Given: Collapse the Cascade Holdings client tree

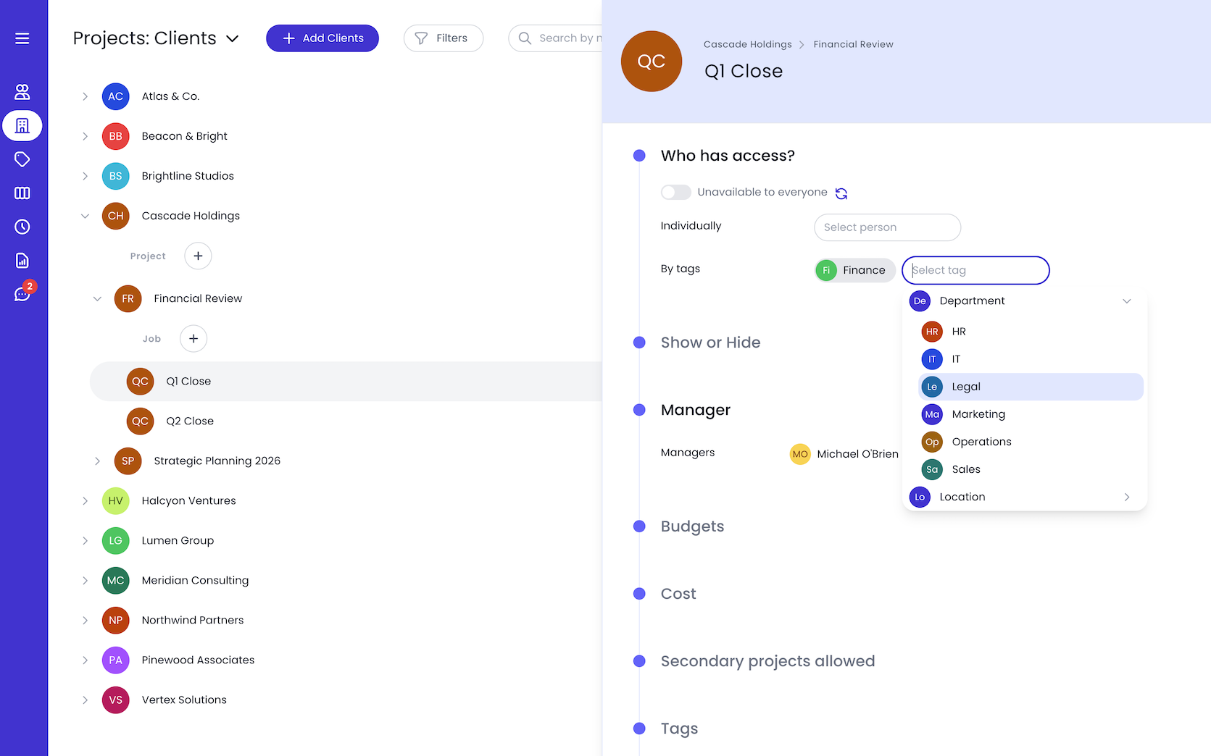Looking at the screenshot, I should (85, 216).
